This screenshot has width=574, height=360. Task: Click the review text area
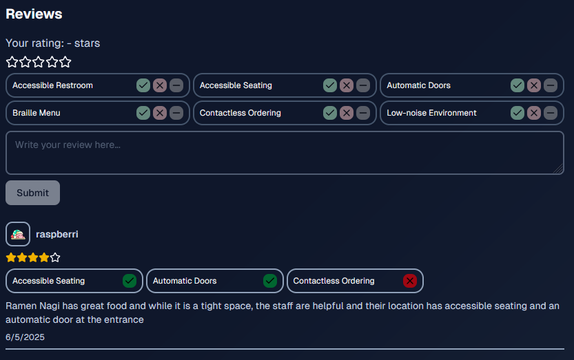285,153
